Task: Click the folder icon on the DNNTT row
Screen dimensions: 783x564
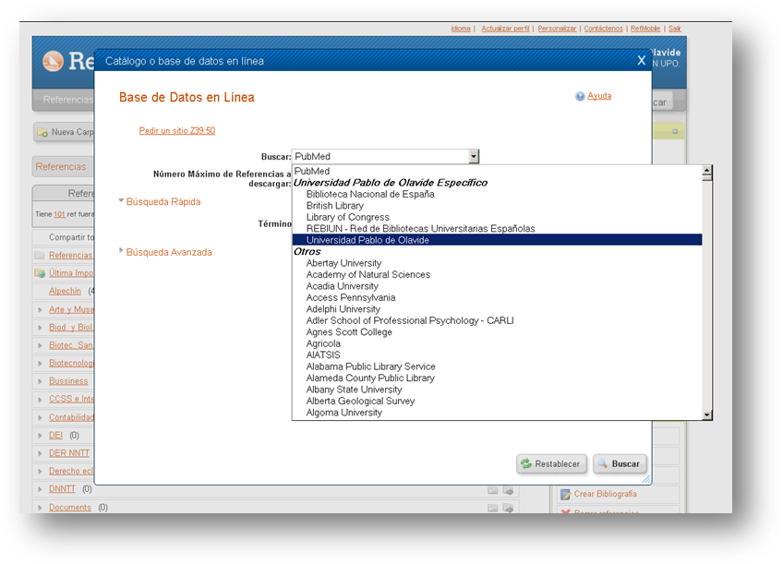Action: (492, 490)
